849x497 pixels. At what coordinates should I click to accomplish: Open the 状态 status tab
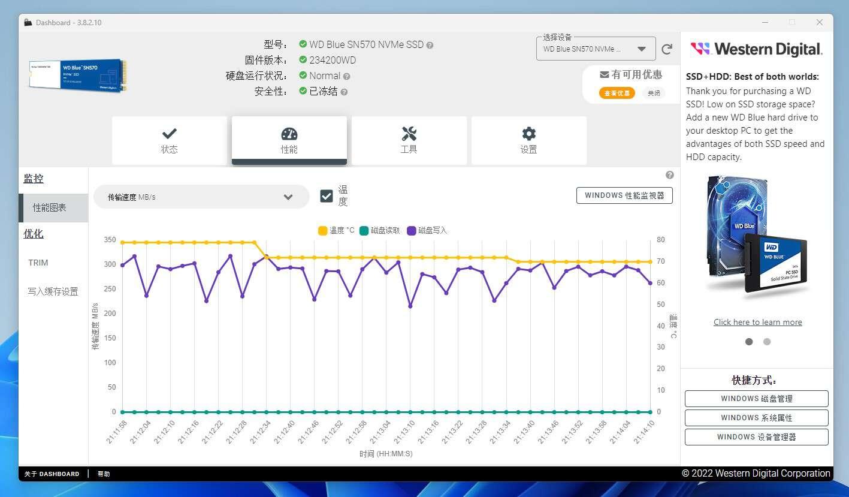(169, 140)
